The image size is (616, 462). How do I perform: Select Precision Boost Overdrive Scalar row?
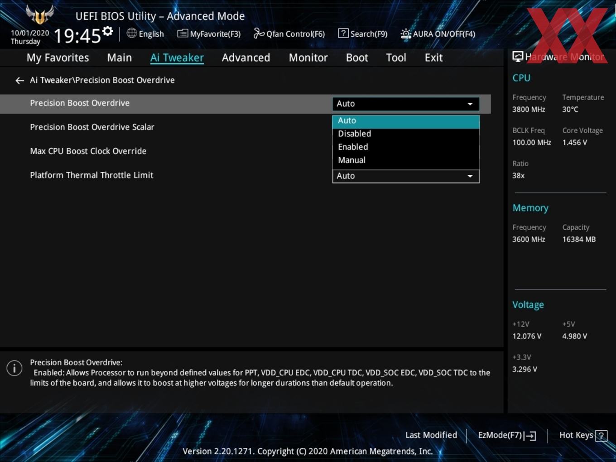(92, 127)
